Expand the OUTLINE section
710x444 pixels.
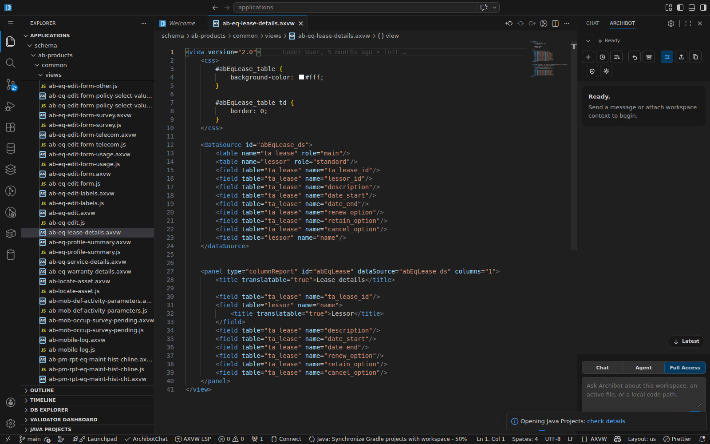88,390
